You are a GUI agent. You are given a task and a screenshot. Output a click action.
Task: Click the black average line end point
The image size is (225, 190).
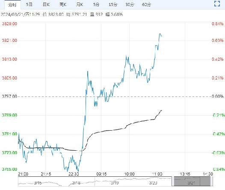click(162, 111)
